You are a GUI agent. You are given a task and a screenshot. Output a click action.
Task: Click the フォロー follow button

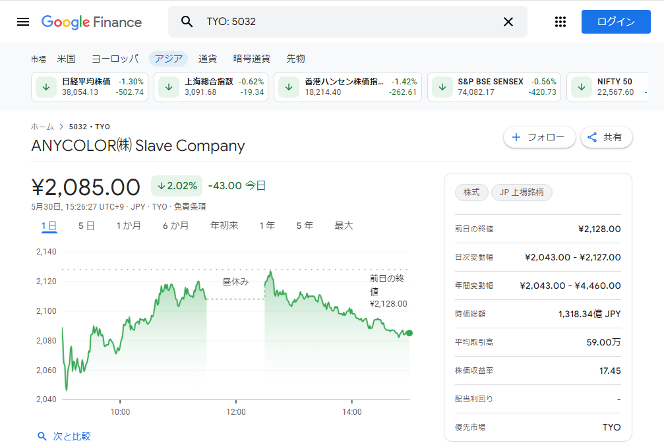point(539,137)
